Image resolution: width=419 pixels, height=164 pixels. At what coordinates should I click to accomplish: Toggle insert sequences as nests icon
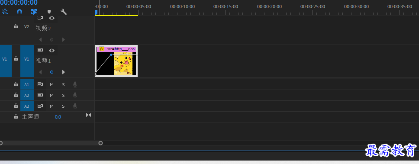[x=5, y=12]
